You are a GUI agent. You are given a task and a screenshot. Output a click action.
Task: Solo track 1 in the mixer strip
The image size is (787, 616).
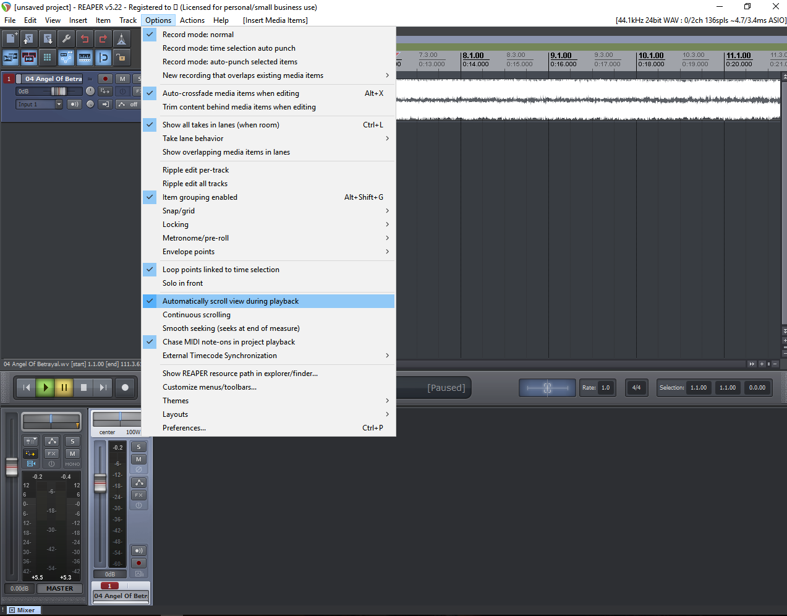[138, 447]
